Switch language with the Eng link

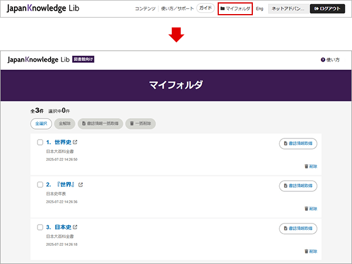tap(259, 9)
